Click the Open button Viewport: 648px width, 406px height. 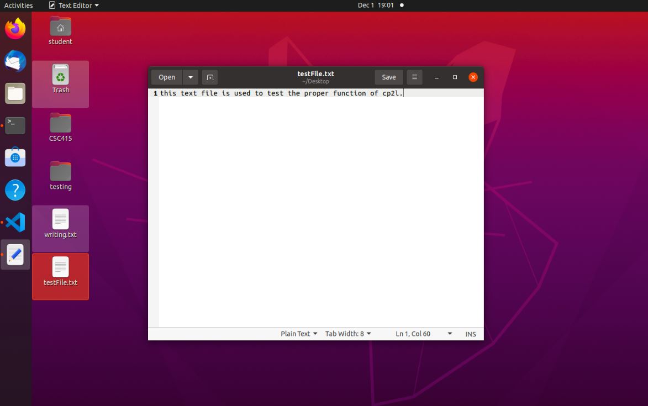(167, 77)
